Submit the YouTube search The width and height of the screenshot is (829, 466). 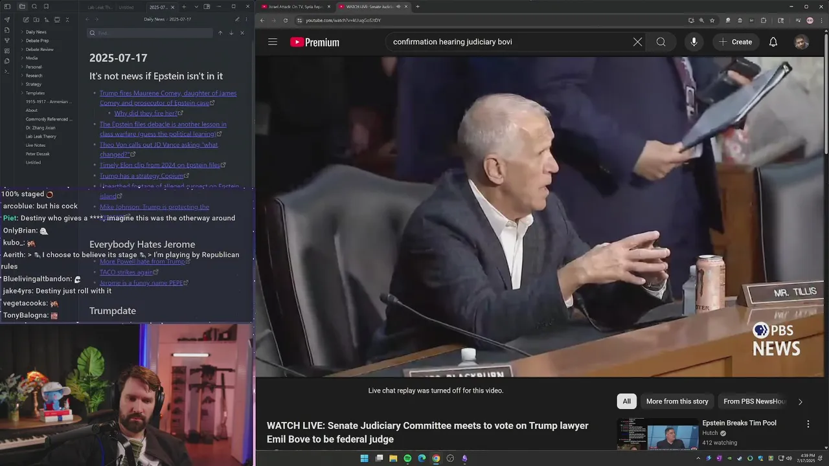point(661,42)
